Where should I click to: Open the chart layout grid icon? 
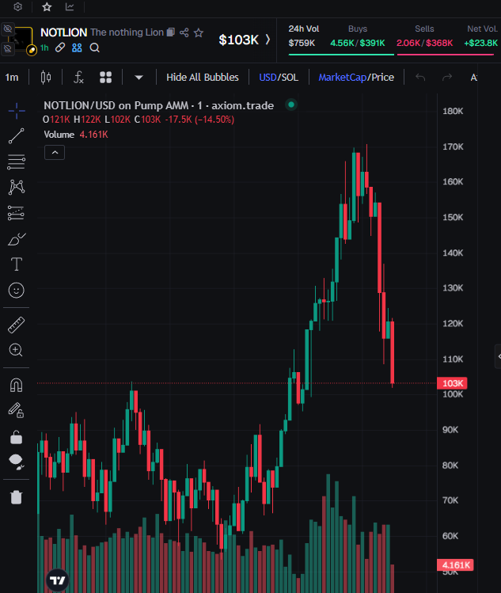105,78
